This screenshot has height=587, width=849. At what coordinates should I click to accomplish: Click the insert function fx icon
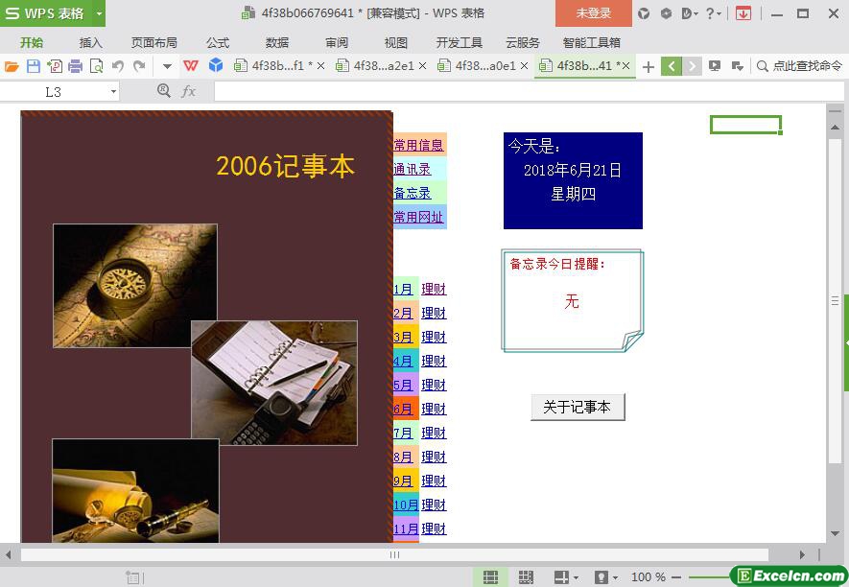pos(189,91)
